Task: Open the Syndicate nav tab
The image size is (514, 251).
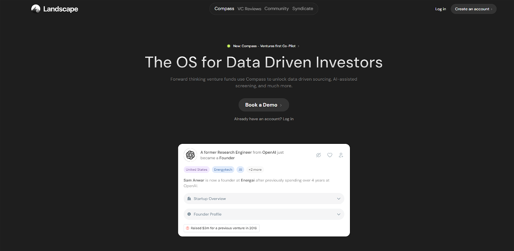Action: coord(303,9)
